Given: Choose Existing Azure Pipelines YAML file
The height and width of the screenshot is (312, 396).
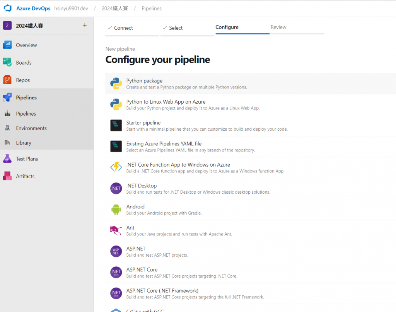Looking at the screenshot, I should 251,147.
